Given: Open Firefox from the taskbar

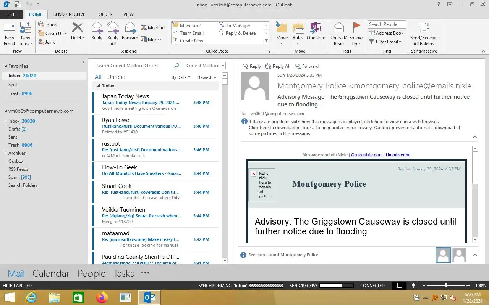Looking at the screenshot, I should [102, 297].
